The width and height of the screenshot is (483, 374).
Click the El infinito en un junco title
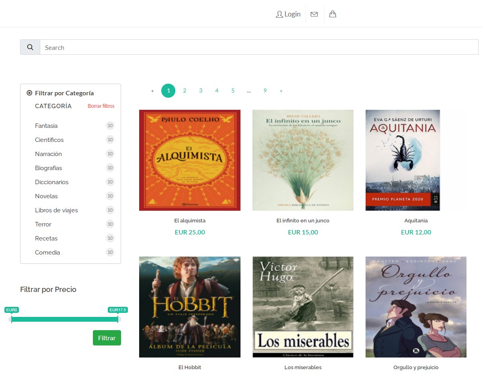coord(303,220)
